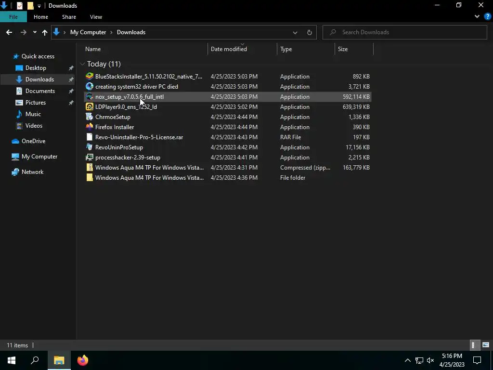The image size is (493, 370).
Task: Open Network in the navigation pane
Action: (32, 172)
